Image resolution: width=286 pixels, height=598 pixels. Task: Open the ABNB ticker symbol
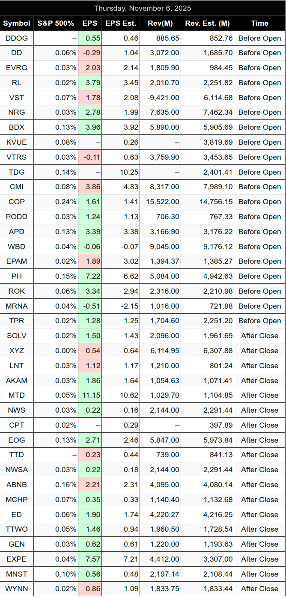(17, 485)
